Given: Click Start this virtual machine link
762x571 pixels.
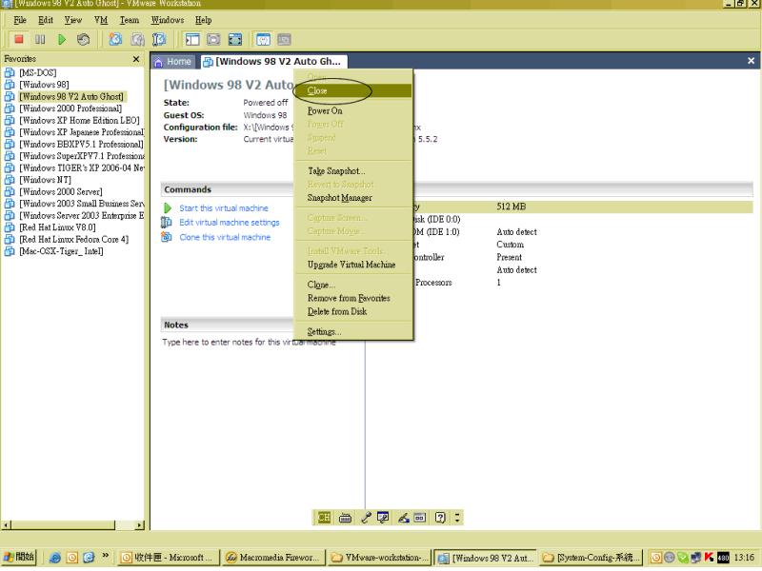Looking at the screenshot, I should [224, 208].
